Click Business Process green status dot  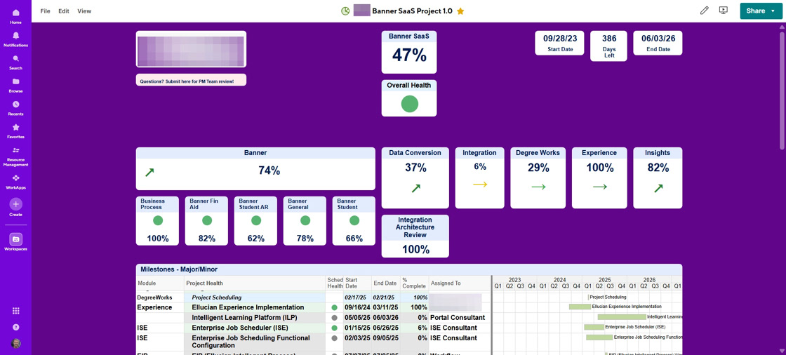[158, 220]
